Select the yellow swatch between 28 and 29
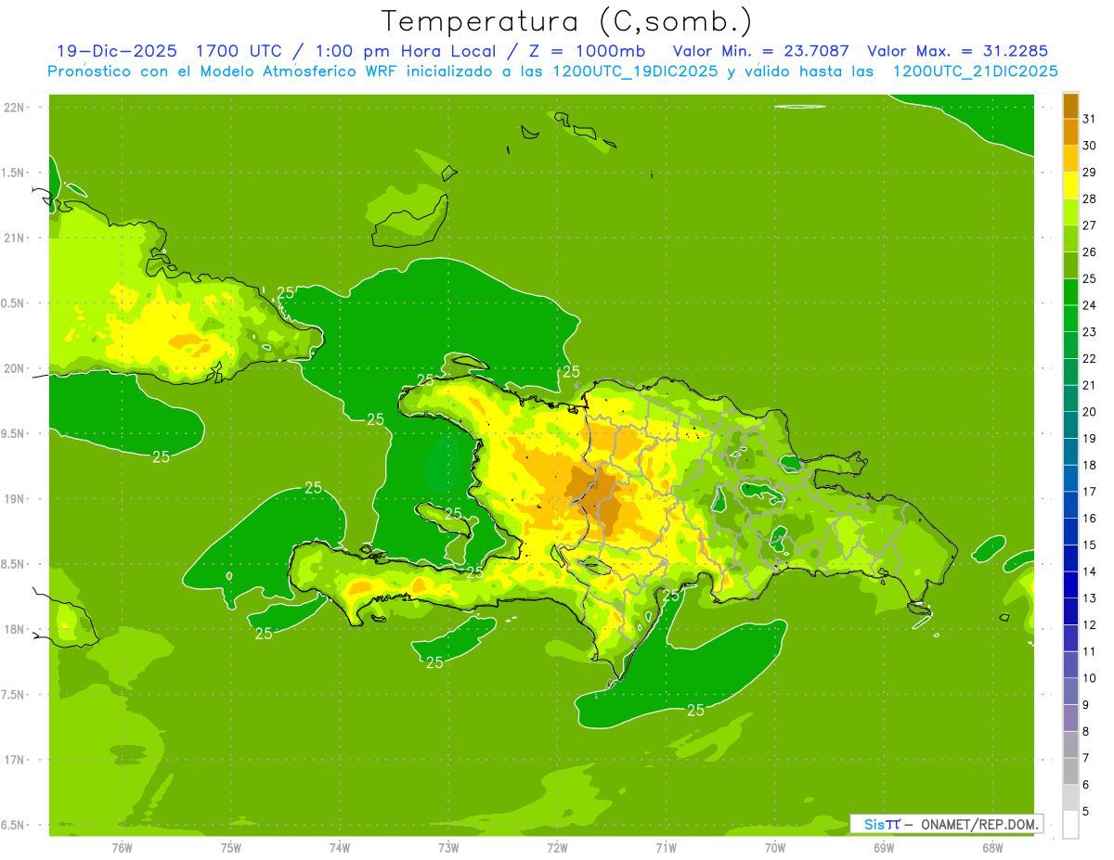This screenshot has height=860, width=1114. [x=1070, y=185]
